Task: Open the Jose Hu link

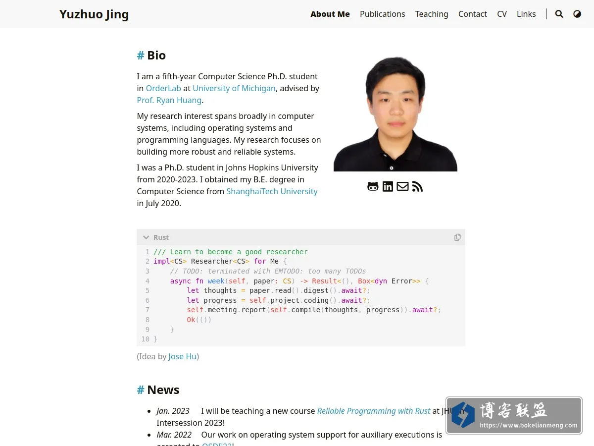Action: [183, 356]
